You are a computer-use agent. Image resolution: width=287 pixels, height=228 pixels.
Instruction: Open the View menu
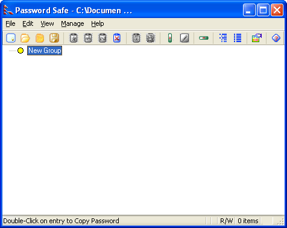coord(47,23)
